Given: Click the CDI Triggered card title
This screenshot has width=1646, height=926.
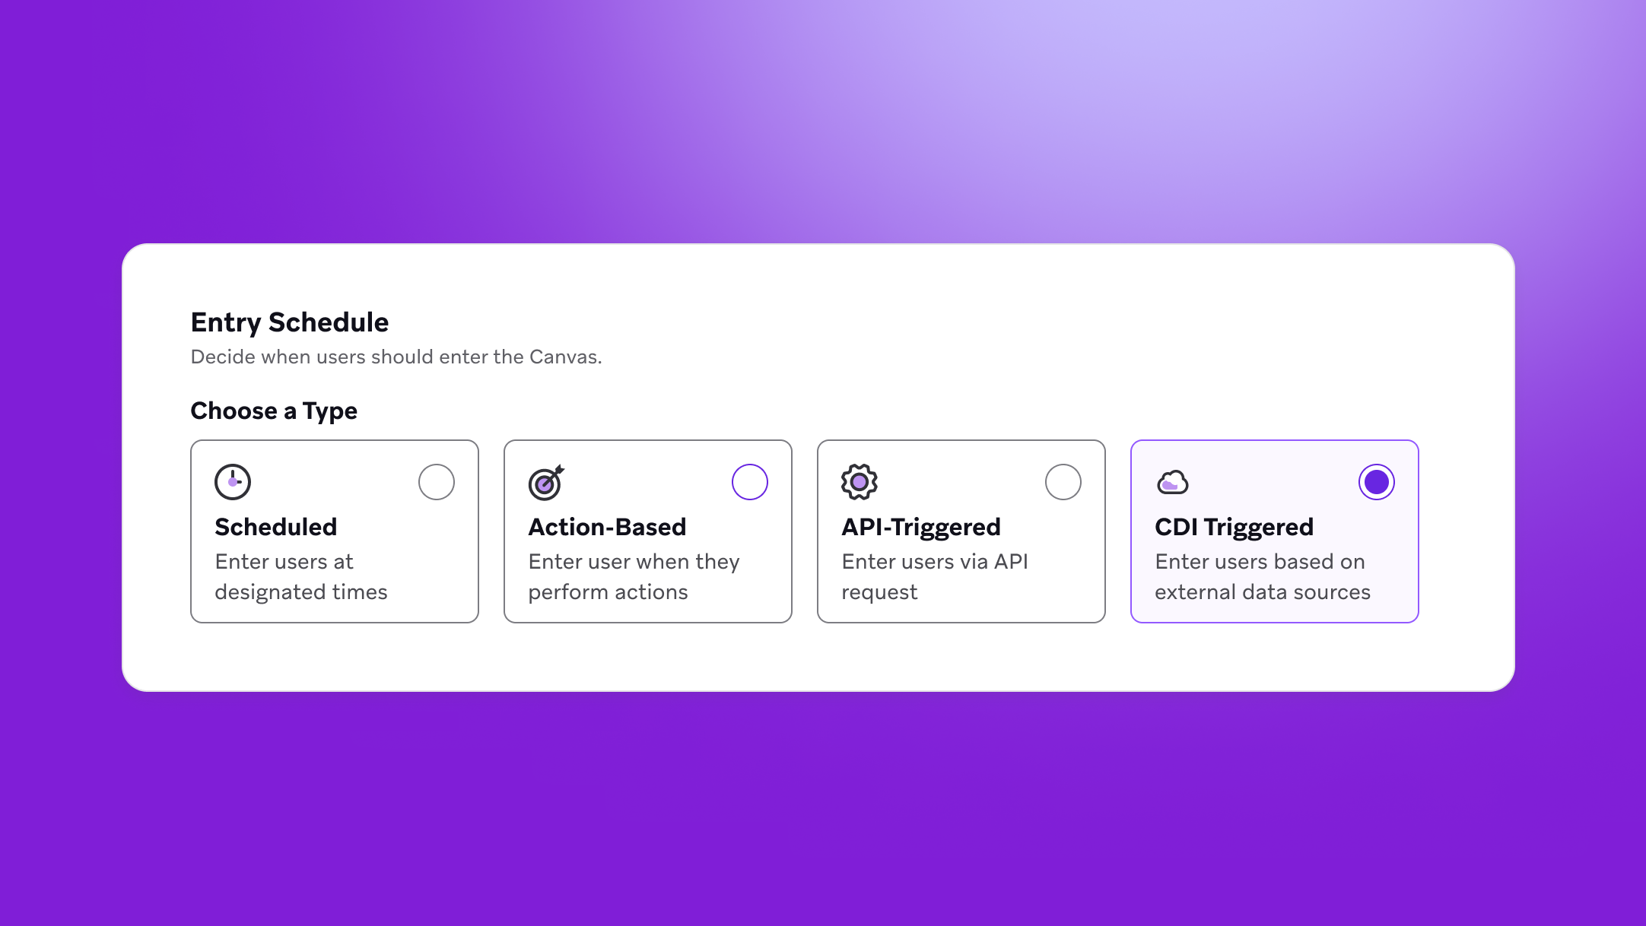Looking at the screenshot, I should pos(1234,527).
